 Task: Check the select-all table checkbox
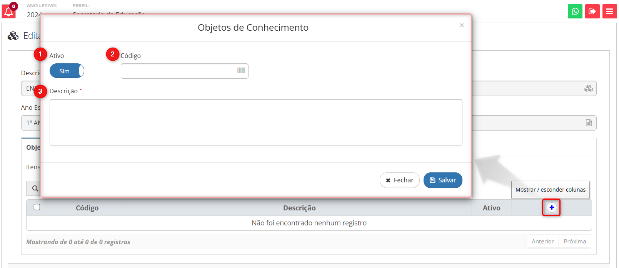(37, 207)
